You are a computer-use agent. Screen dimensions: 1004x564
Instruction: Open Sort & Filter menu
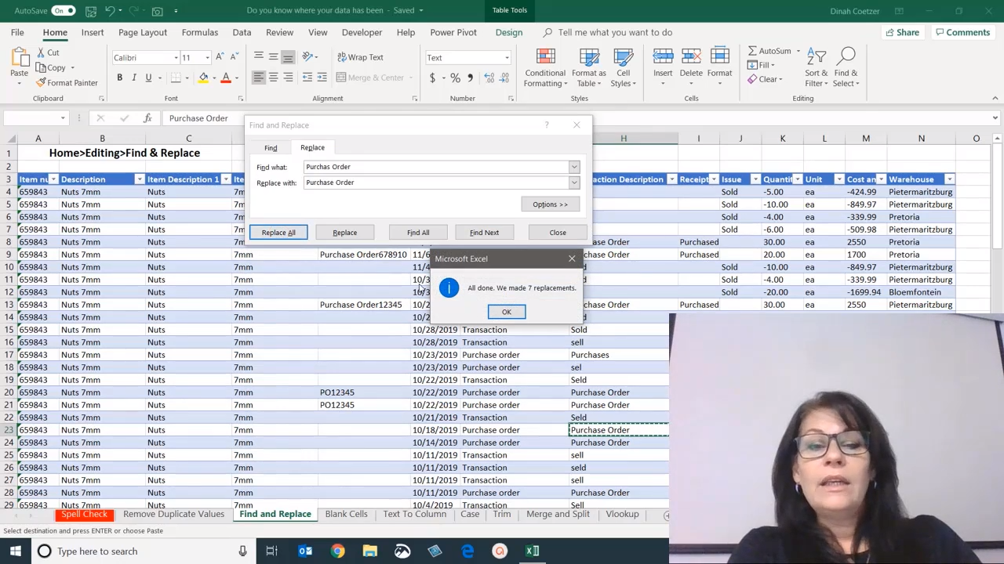817,68
